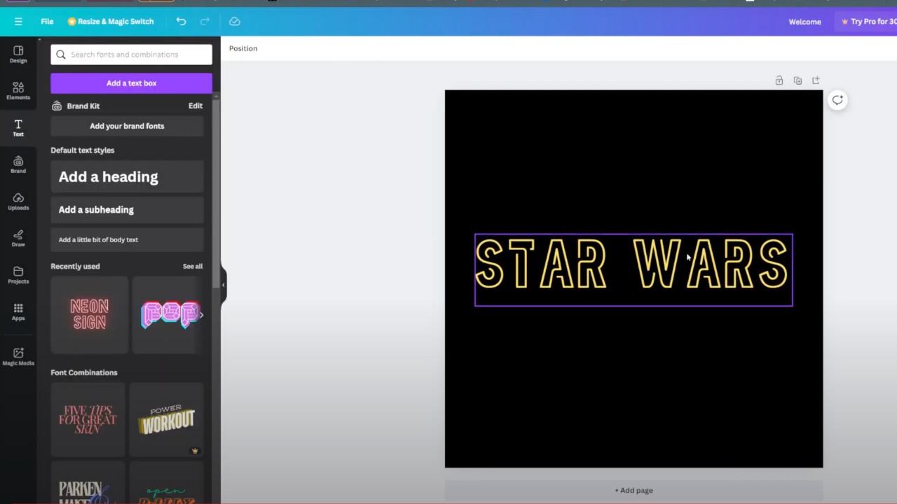
Task: Open the Brand sidebar tab
Action: pyautogui.click(x=18, y=164)
